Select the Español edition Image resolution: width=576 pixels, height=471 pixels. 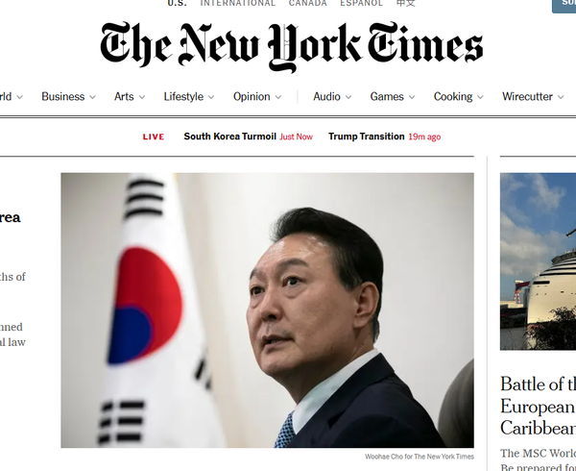click(361, 3)
